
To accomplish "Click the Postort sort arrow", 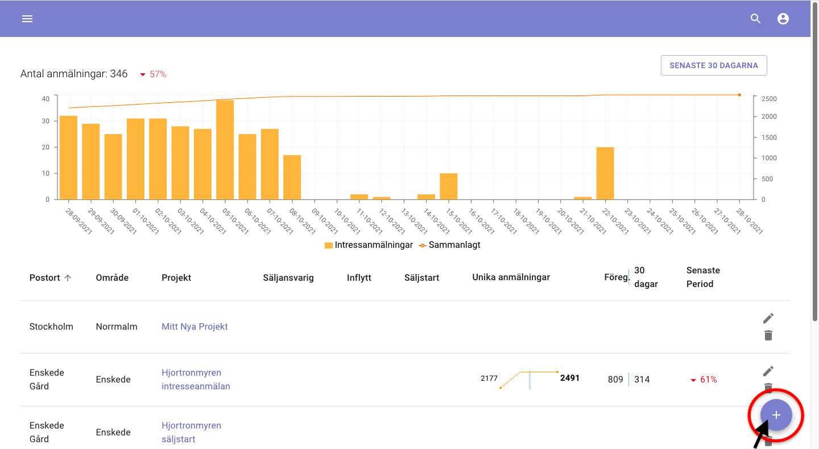I will click(x=68, y=278).
